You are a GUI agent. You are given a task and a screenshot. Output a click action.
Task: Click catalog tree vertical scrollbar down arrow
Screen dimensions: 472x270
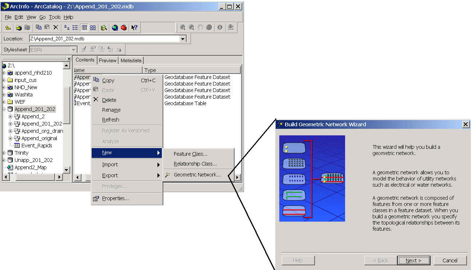[67, 170]
